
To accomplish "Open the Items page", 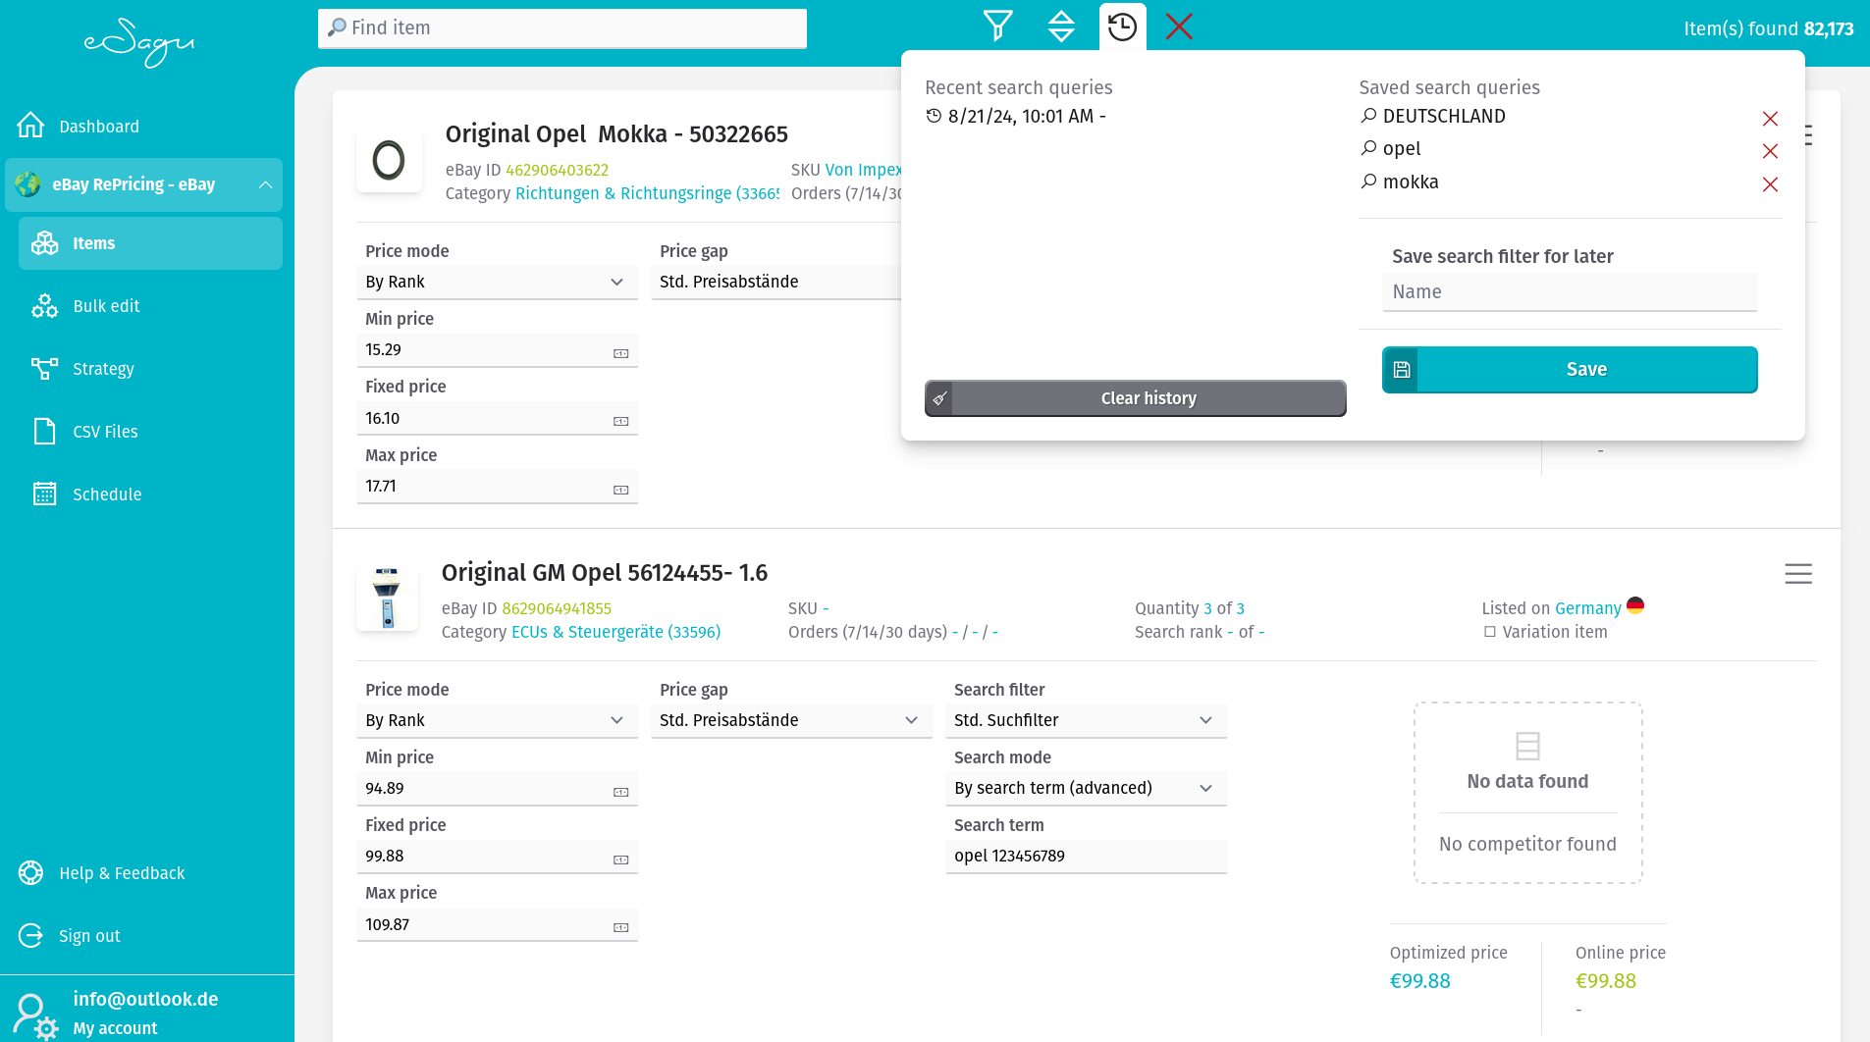I will [x=150, y=243].
